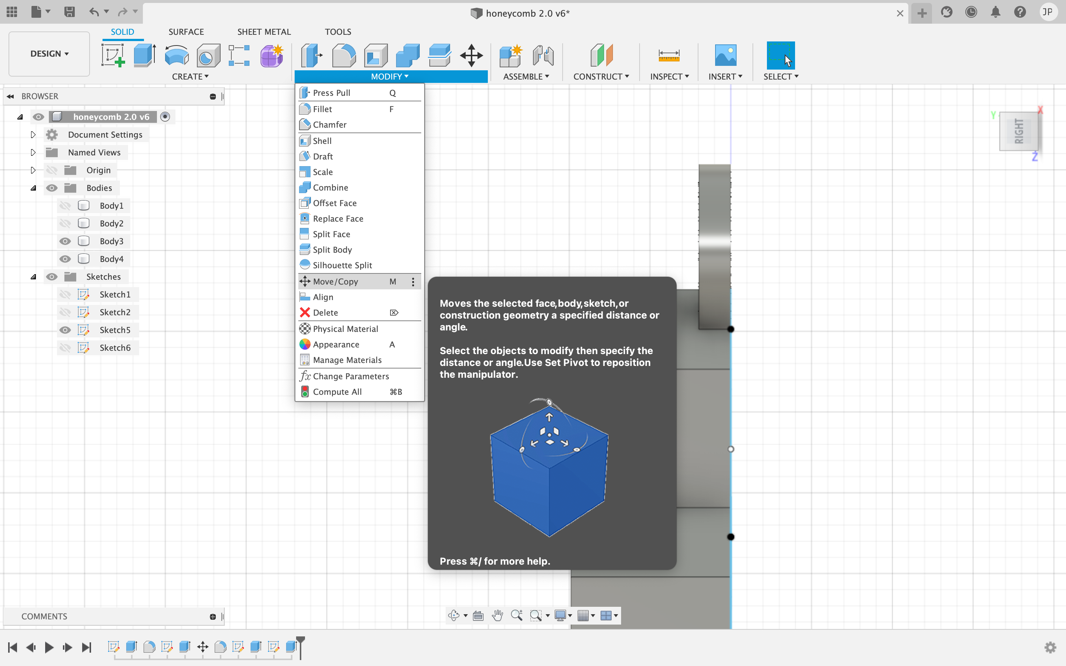1066x666 pixels.
Task: Click Move/Copy three-dot options button
Action: click(413, 282)
